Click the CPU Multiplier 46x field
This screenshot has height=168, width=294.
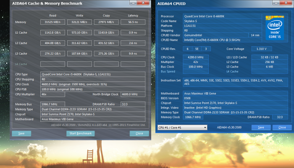(52, 94)
